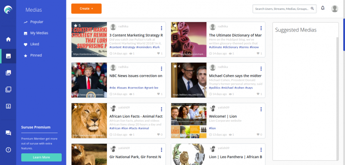Toggle star pin on Content Marketing thumbnail
The width and height of the screenshot is (345, 165).
click(x=75, y=25)
